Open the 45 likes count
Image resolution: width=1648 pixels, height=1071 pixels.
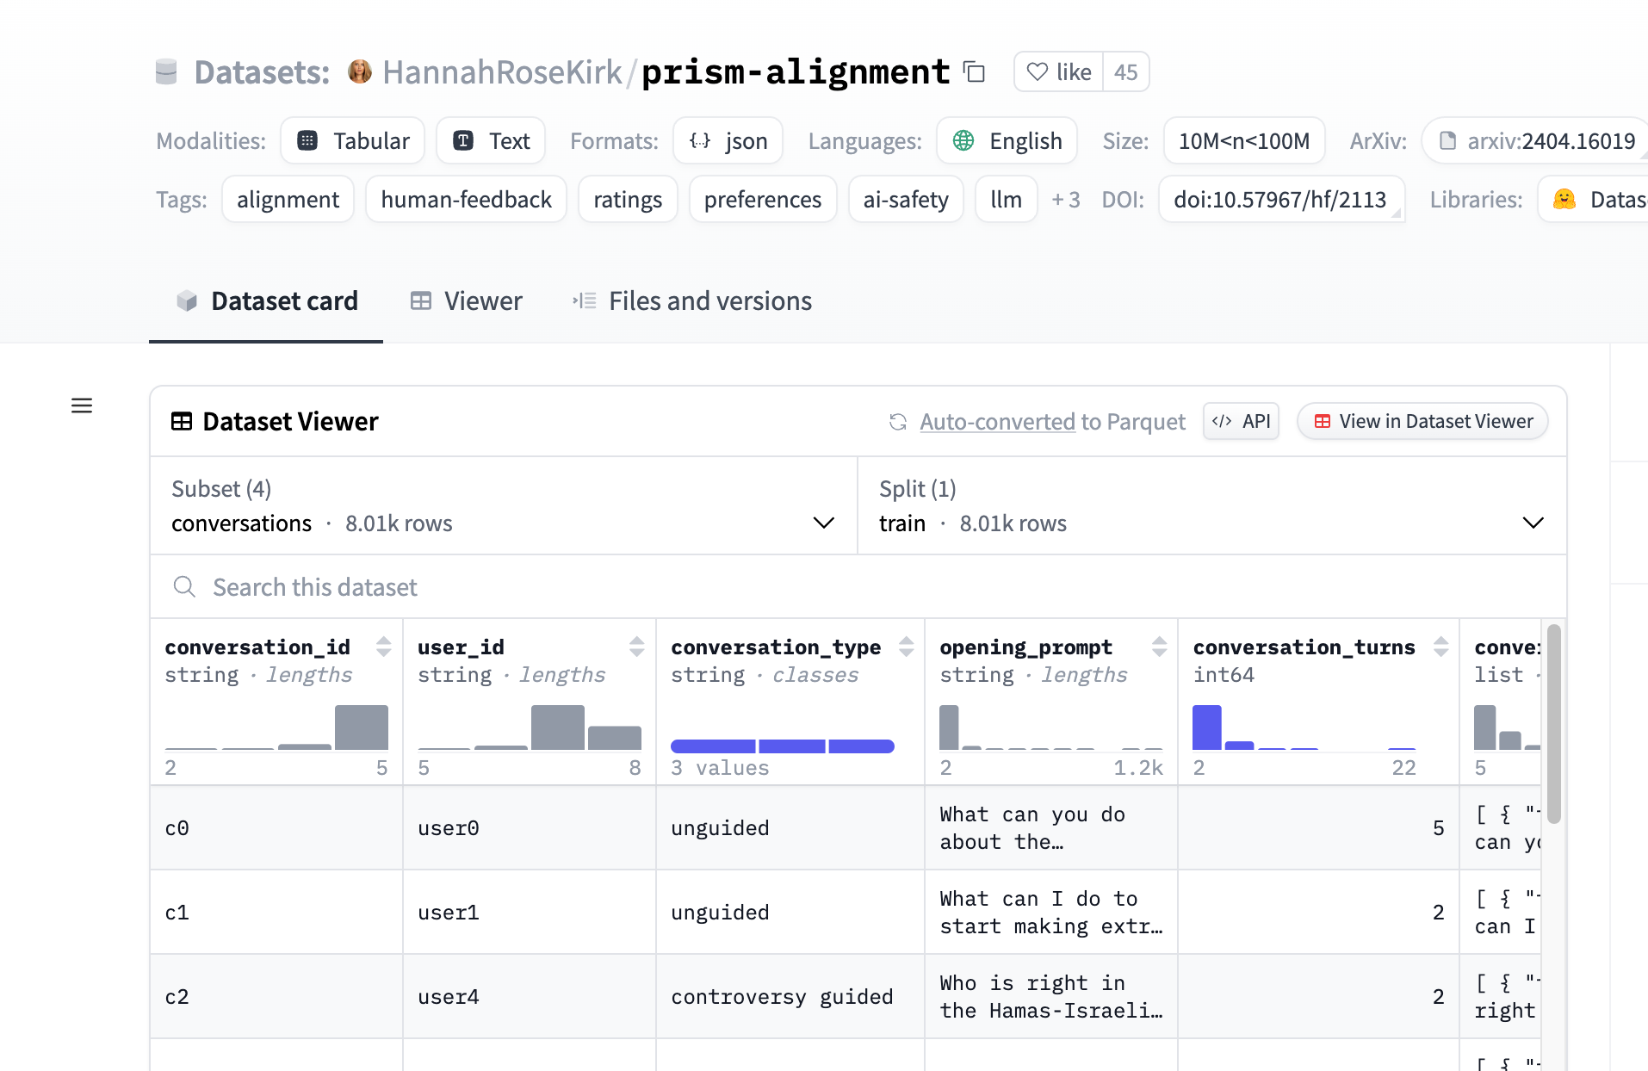pos(1126,72)
